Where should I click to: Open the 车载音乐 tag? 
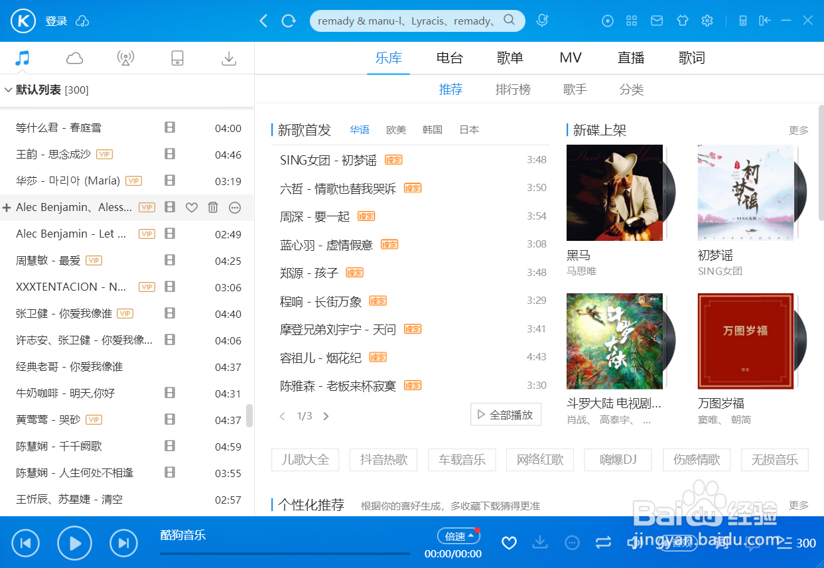462,459
